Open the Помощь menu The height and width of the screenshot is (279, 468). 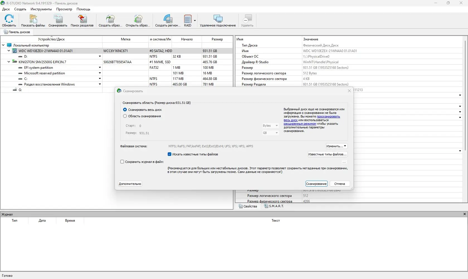pos(83,9)
